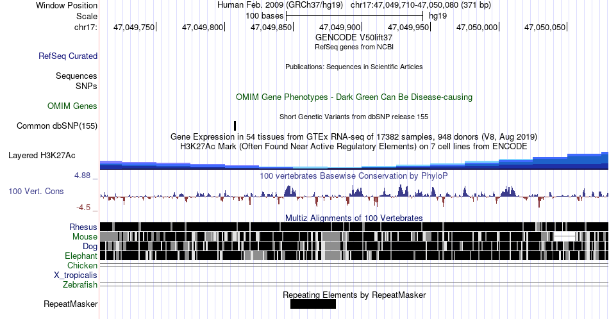Select the Dog alignment row label

pyautogui.click(x=90, y=247)
